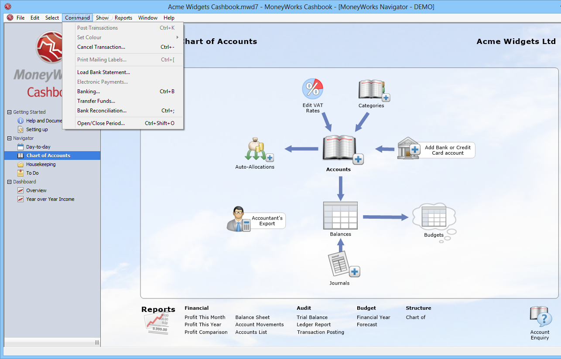This screenshot has width=561, height=359.
Task: Open the Trial Balance report
Action: [x=312, y=317]
